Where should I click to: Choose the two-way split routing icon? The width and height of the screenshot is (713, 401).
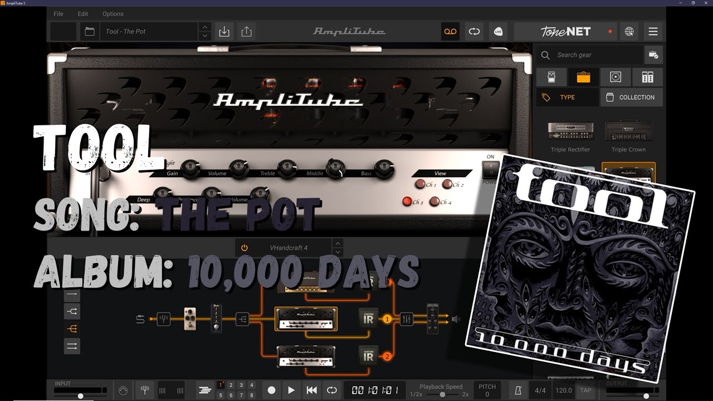(x=72, y=311)
